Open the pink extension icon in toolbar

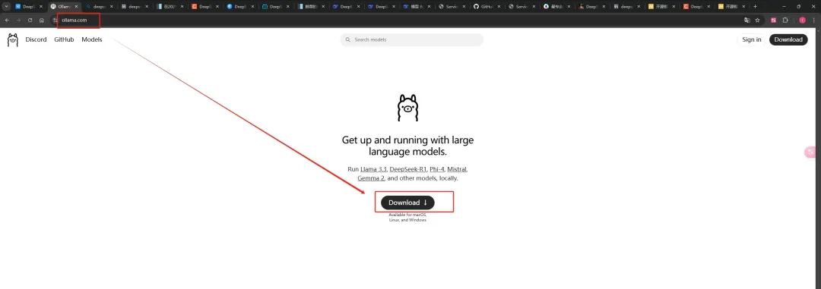coord(773,20)
